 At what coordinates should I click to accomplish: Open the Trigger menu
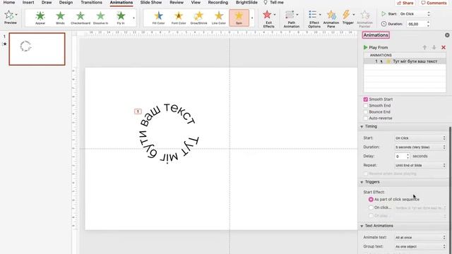tap(348, 17)
